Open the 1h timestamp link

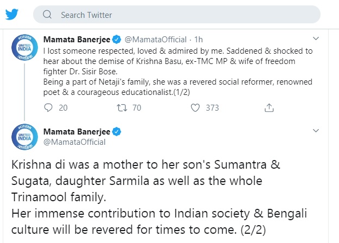[198, 40]
